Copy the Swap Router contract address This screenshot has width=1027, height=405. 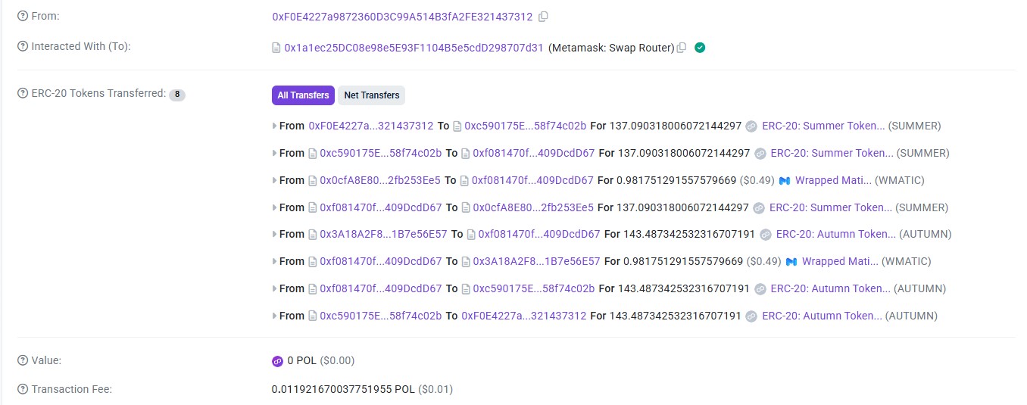pyautogui.click(x=682, y=48)
